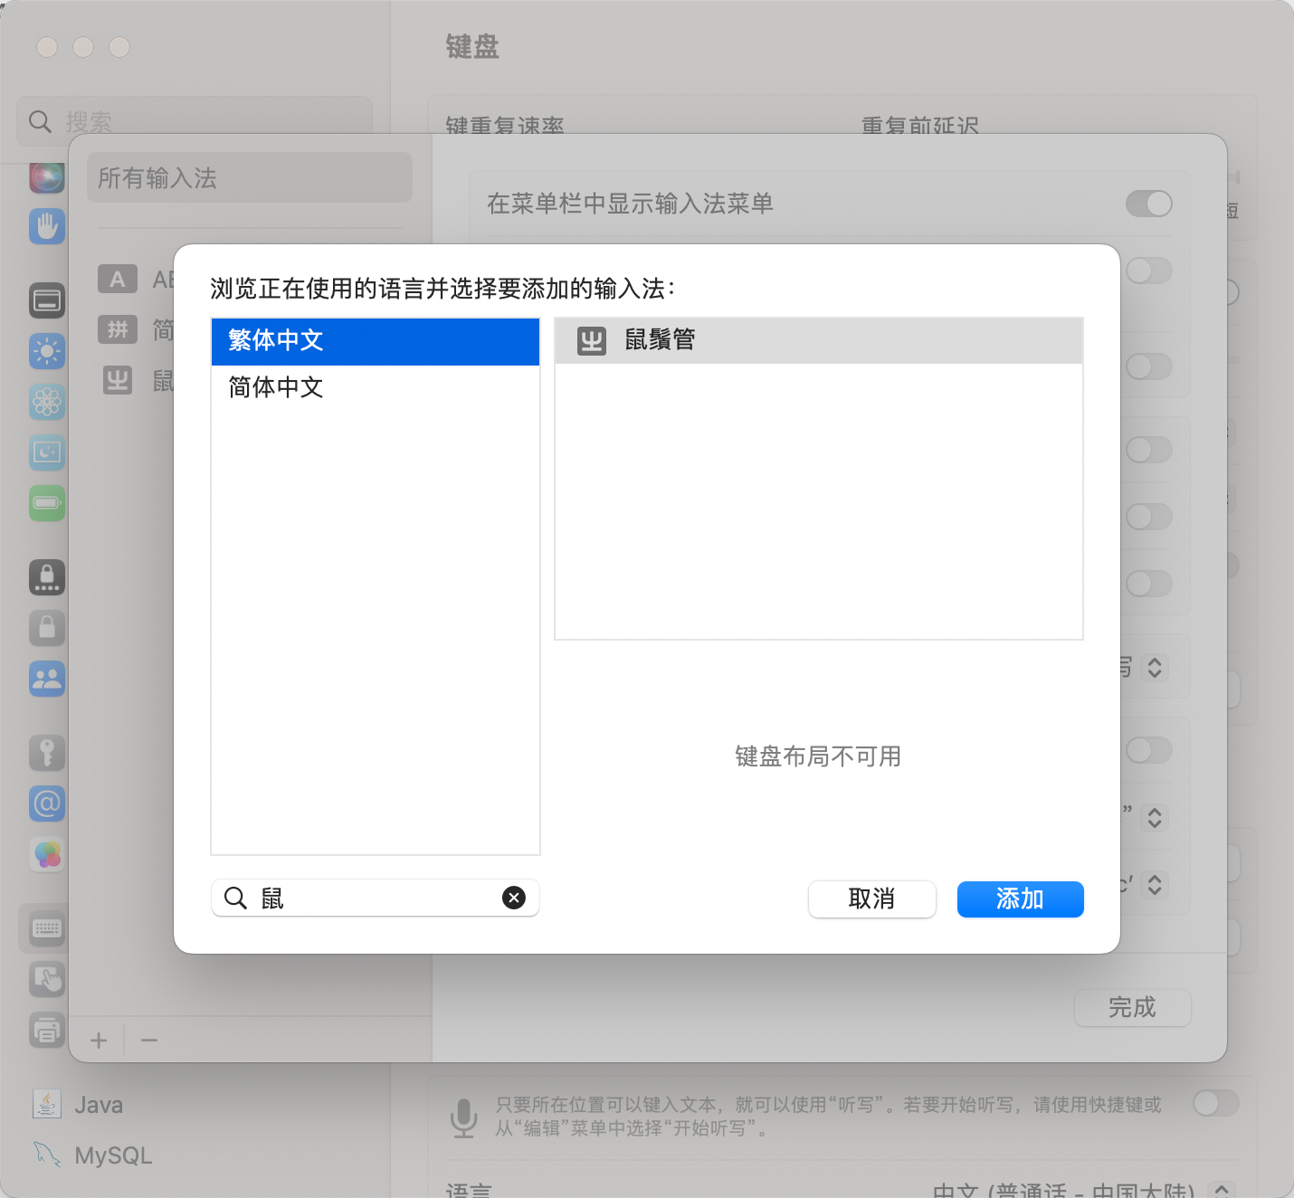Open Privacy hand icon in sidebar
The height and width of the screenshot is (1198, 1294).
(x=47, y=226)
